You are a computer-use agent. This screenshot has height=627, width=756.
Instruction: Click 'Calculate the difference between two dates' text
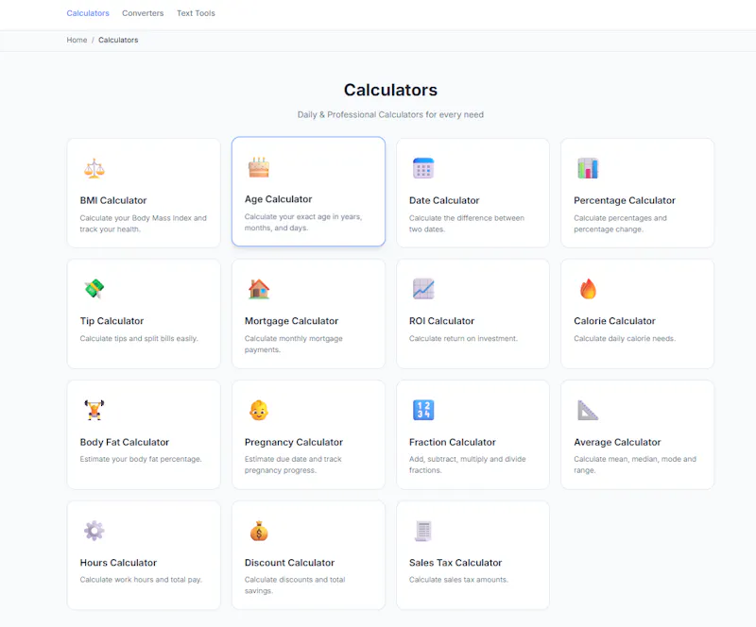pyautogui.click(x=467, y=224)
